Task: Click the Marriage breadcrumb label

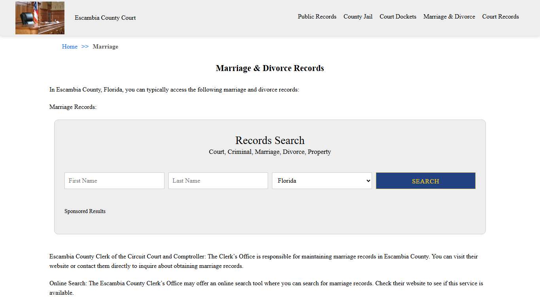Action: pos(105,47)
